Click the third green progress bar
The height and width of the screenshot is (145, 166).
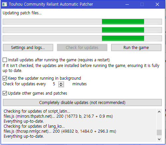(82, 38)
